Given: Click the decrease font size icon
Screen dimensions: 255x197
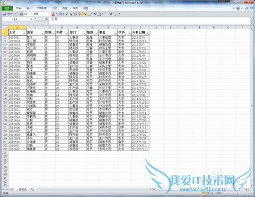Looking at the screenshot, I should point(67,14).
